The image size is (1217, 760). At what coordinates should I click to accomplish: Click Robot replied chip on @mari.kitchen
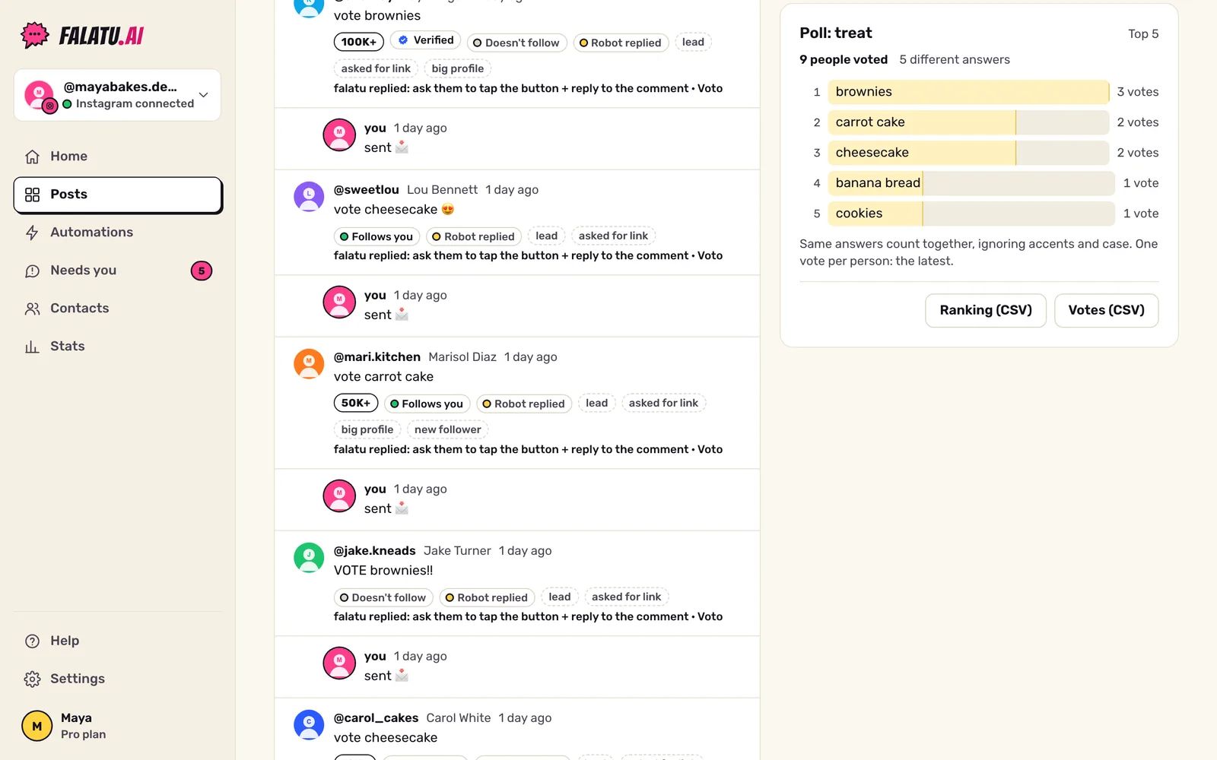tap(523, 404)
